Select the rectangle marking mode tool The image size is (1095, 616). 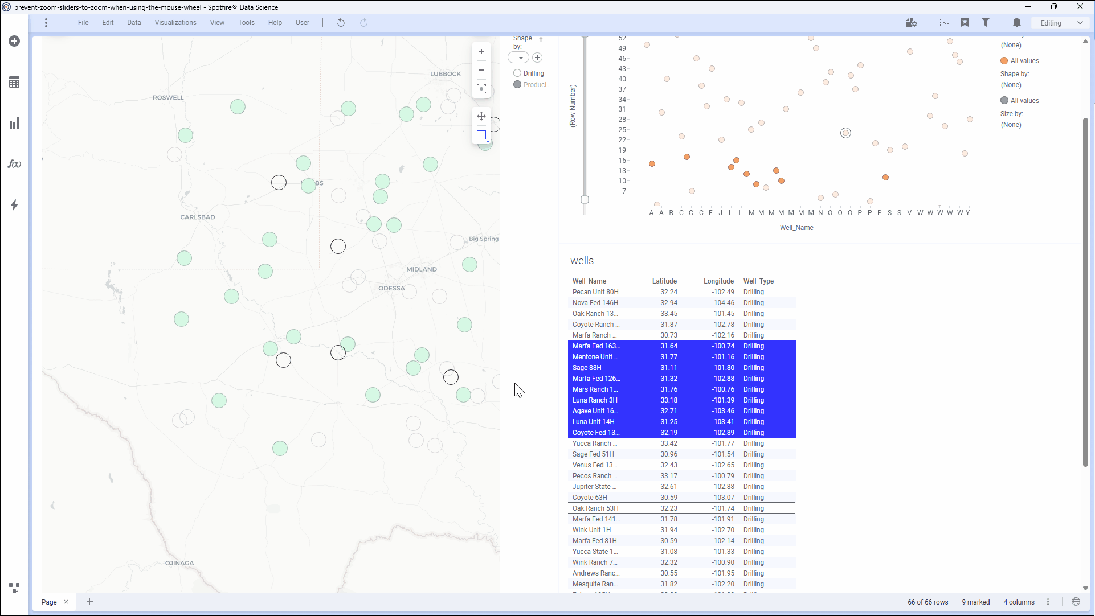pyautogui.click(x=481, y=135)
